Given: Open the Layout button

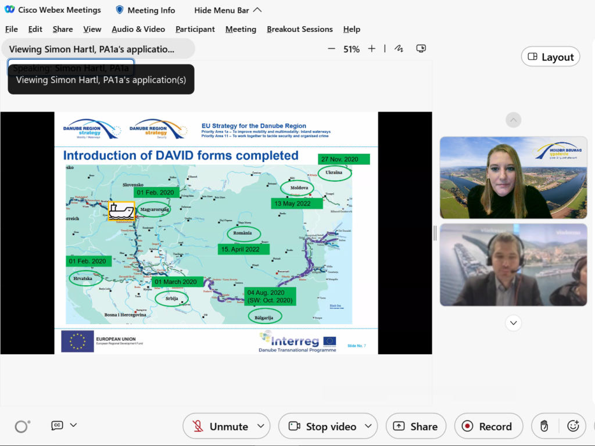Looking at the screenshot, I should click(x=550, y=57).
